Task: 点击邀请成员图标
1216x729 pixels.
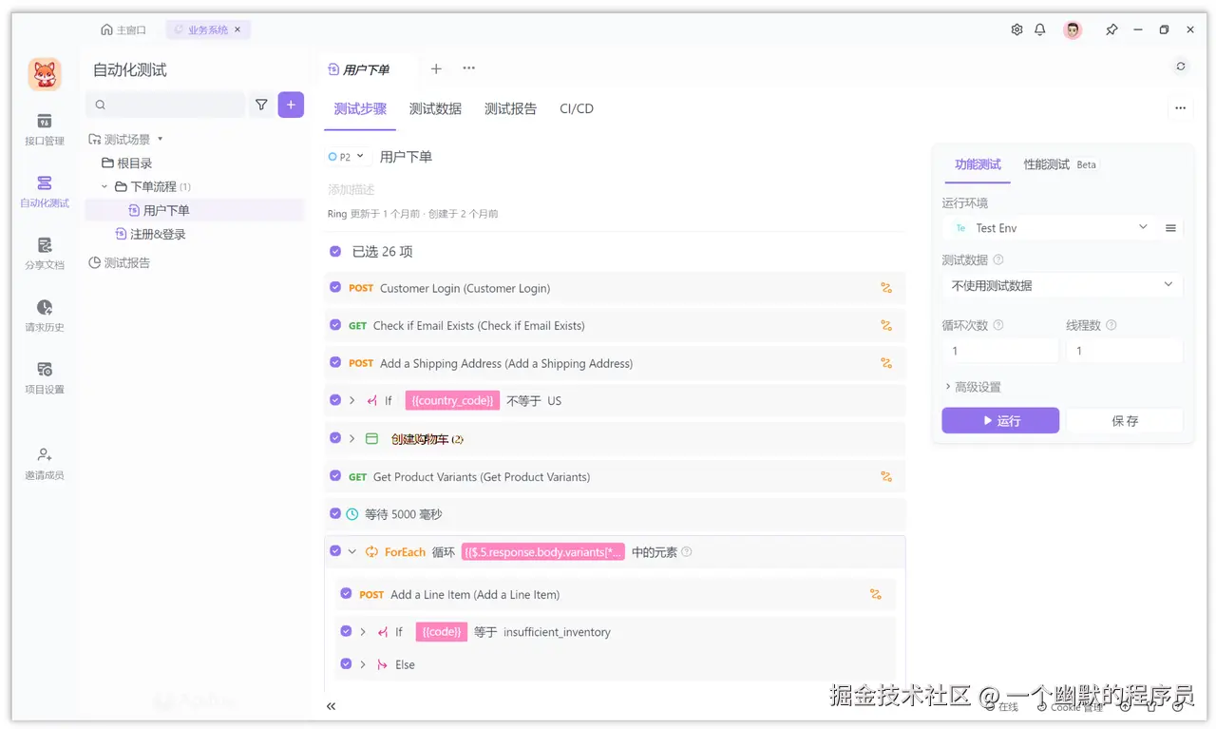Action: click(44, 461)
